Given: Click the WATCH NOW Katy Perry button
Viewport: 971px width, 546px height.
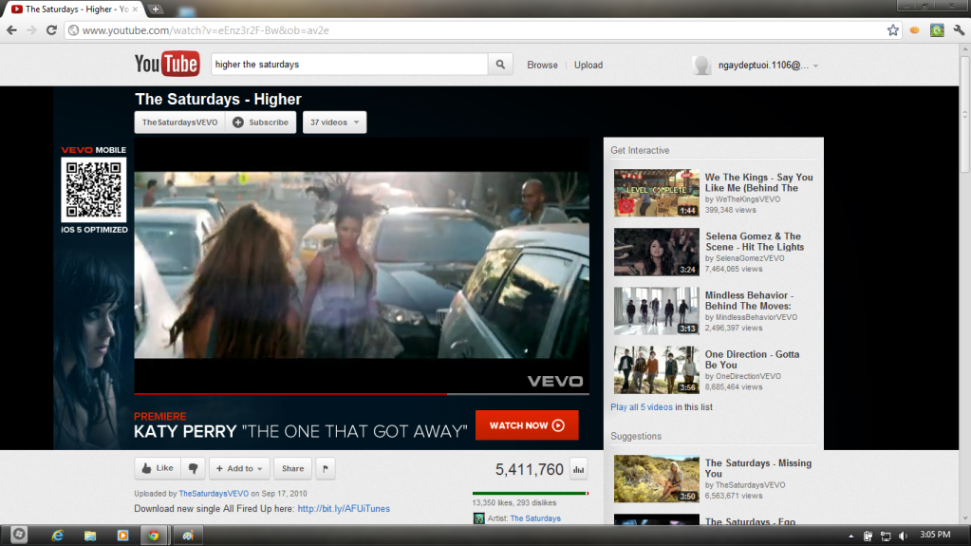Looking at the screenshot, I should 527,425.
